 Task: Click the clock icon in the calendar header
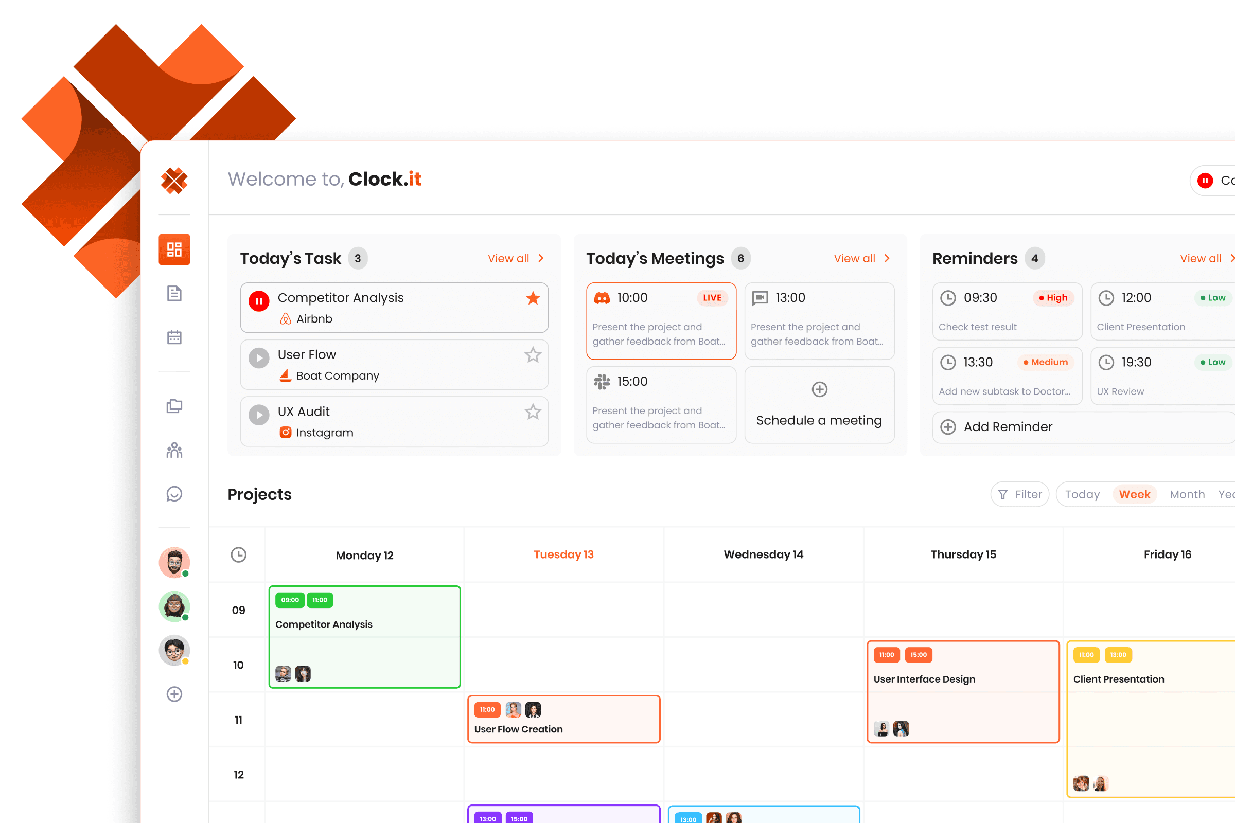(x=238, y=555)
